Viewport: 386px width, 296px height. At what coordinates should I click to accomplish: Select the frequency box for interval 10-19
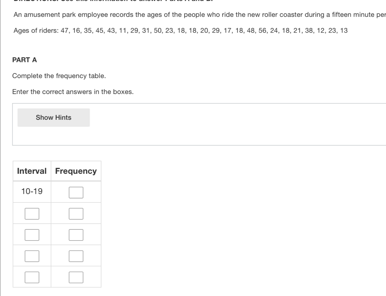click(x=76, y=192)
